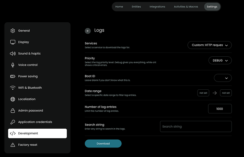This screenshot has height=157, width=244.
Task: Click the Voice control microphone icon
Action: (x=13, y=65)
